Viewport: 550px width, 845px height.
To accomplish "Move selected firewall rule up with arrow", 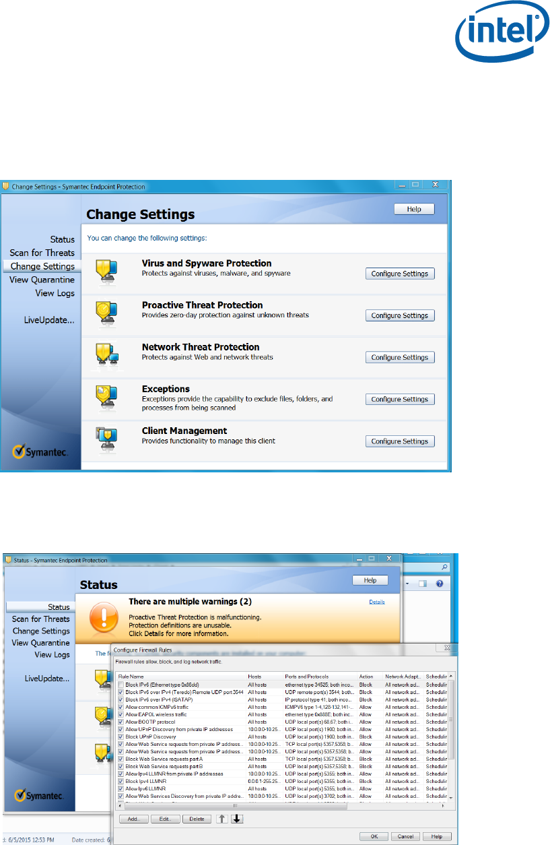I will [223, 819].
